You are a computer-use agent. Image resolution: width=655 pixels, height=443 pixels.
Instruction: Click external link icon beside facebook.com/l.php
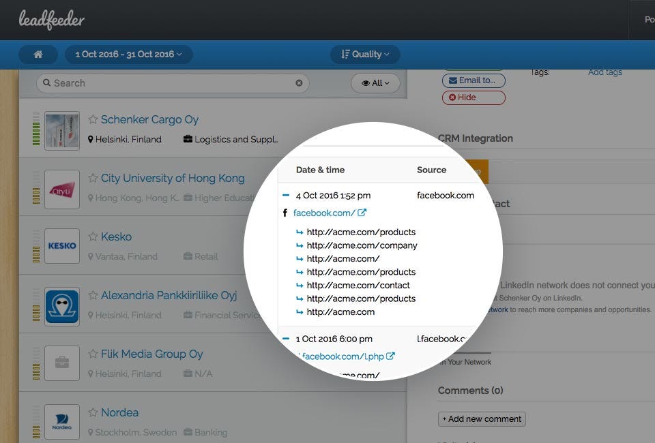pyautogui.click(x=390, y=356)
